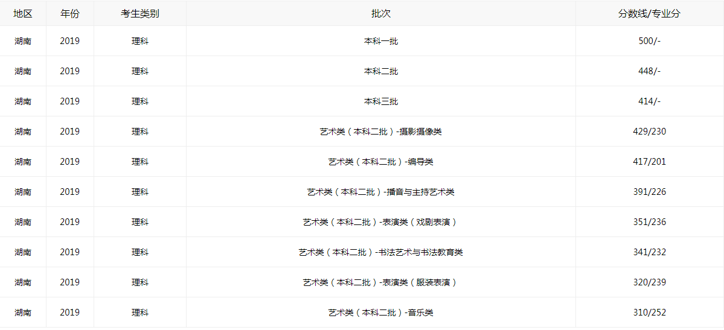Image resolution: width=724 pixels, height=330 pixels.
Task: Click the 摄影摄像类 art batch row
Action: tap(381, 132)
